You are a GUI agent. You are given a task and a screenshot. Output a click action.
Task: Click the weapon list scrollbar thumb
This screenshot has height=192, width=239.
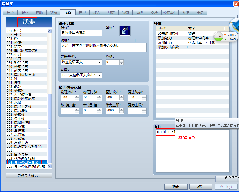coord(49,129)
